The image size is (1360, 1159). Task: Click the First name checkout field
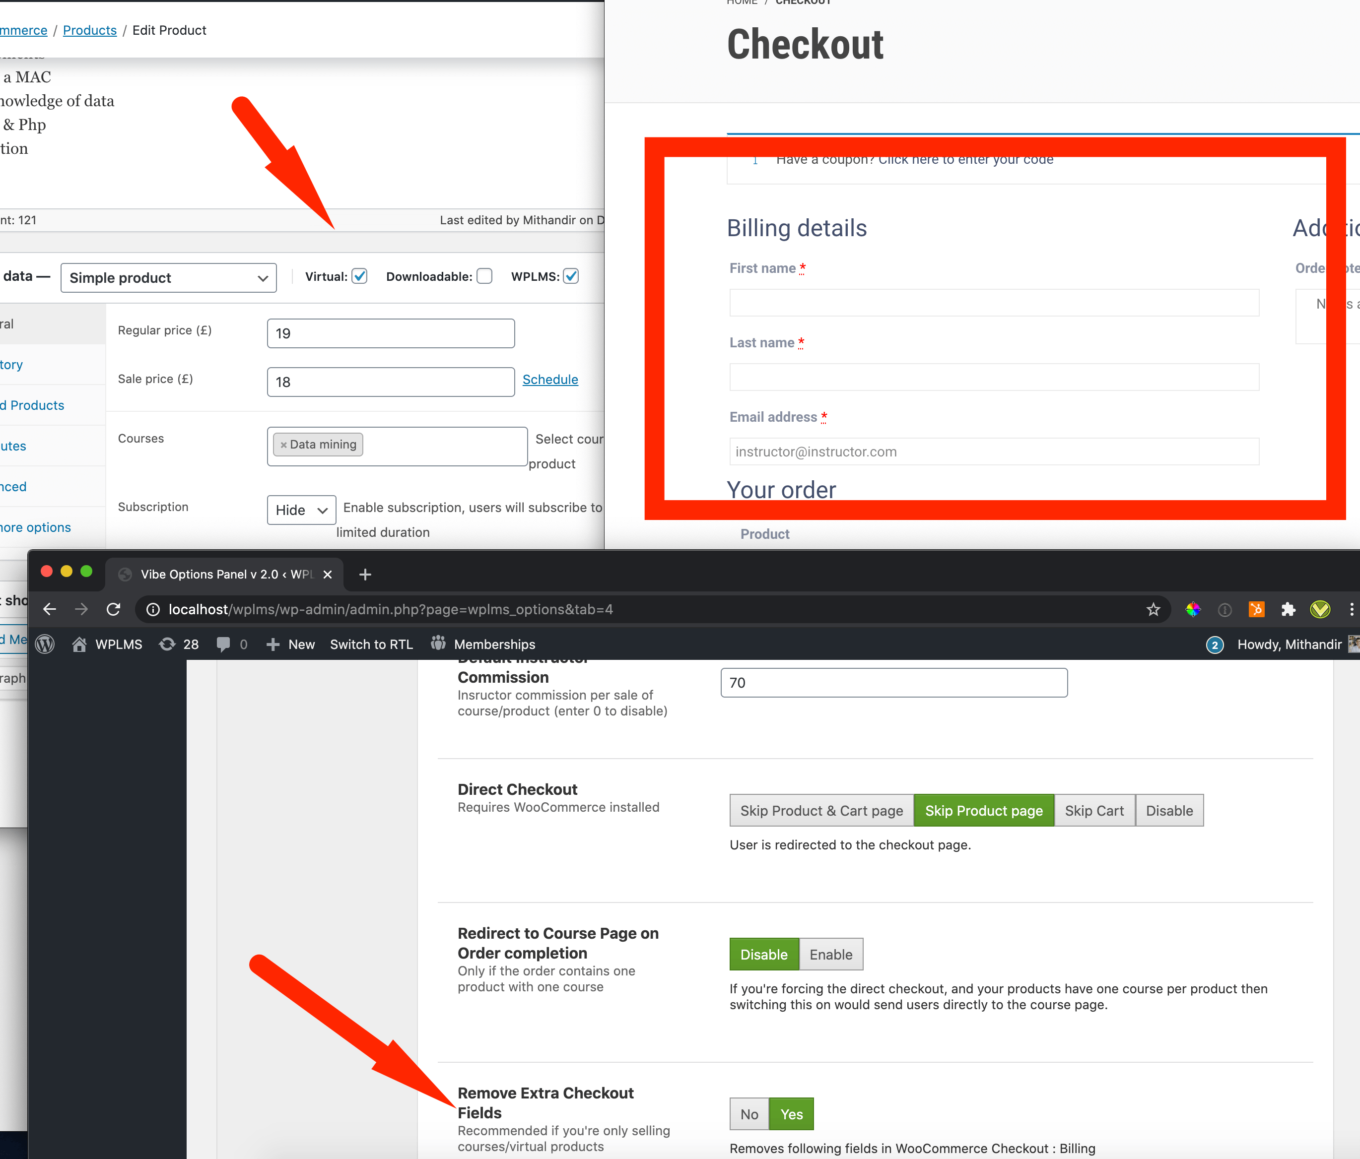[994, 303]
